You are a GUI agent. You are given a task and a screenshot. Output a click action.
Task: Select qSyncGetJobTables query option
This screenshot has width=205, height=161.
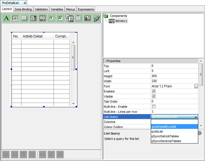165,136
